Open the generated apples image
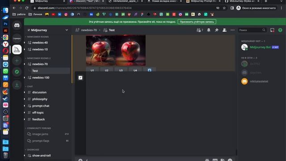The height and width of the screenshot is (161, 286). click(x=116, y=50)
